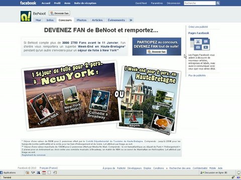Image resolution: width=241 pixels, height=180 pixels.
Task: Switch to the Photos tab
Action: (x=81, y=20)
